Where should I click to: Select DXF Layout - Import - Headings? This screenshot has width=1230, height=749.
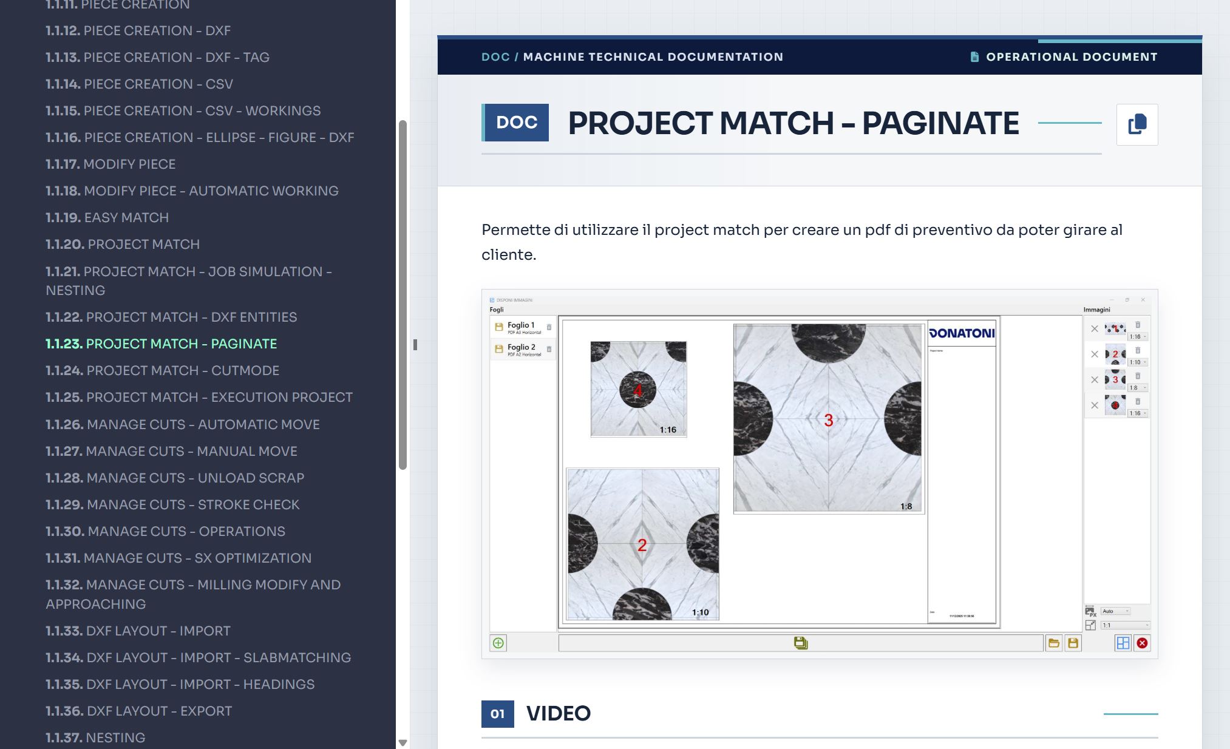coord(180,684)
